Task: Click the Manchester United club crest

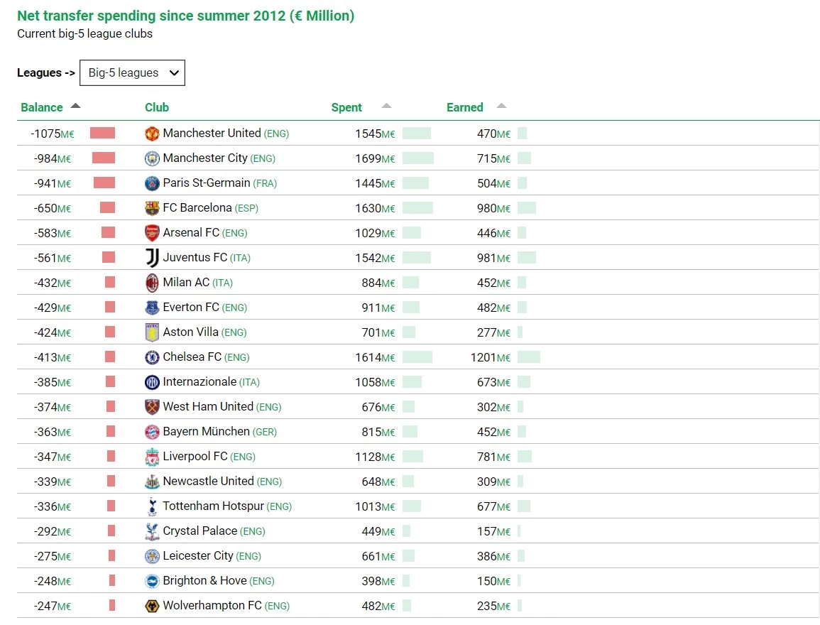Action: pos(152,134)
